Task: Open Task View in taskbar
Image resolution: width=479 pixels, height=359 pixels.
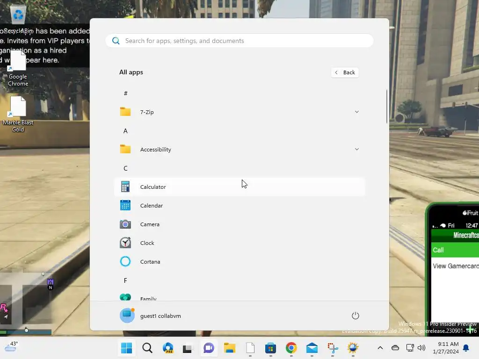Action: coord(188,348)
